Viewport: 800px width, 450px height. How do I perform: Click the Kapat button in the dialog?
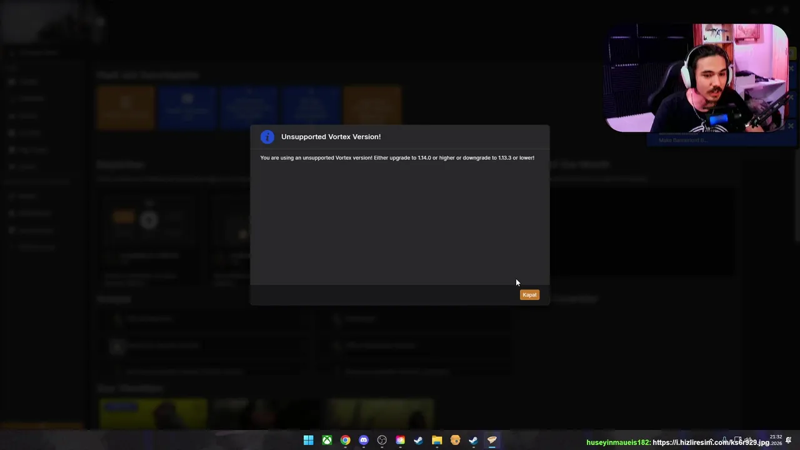pyautogui.click(x=529, y=294)
